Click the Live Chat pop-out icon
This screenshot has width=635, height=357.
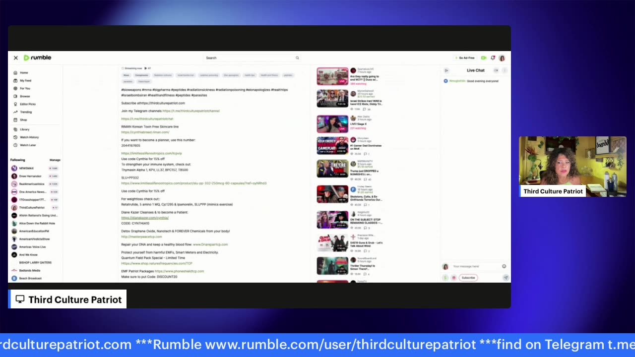pyautogui.click(x=496, y=70)
